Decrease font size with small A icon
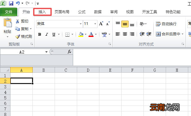 [x=108, y=23]
